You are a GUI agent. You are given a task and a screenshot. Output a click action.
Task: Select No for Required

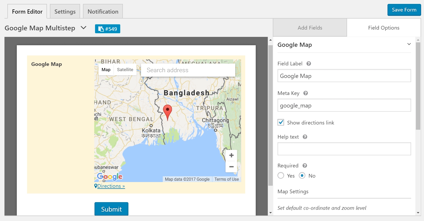point(302,175)
